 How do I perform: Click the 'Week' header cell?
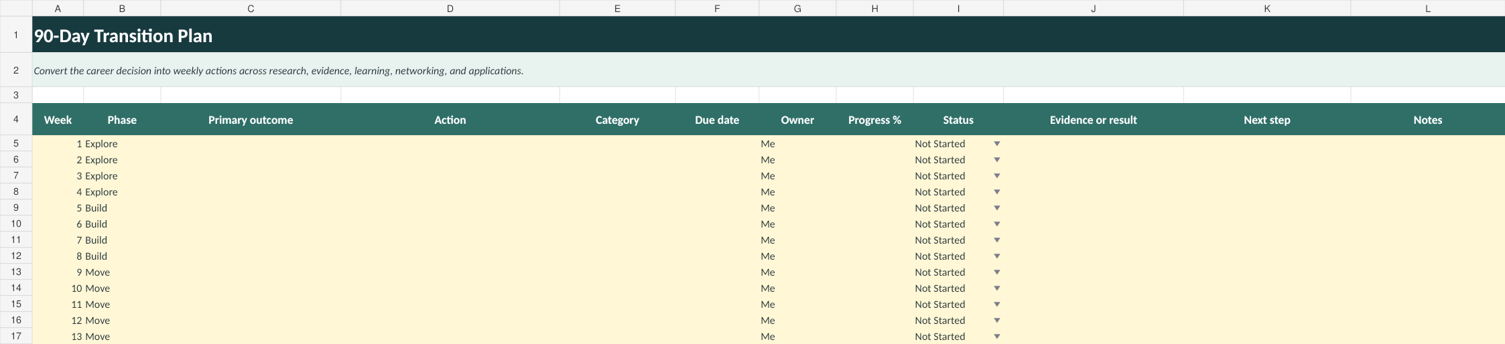pyautogui.click(x=58, y=120)
